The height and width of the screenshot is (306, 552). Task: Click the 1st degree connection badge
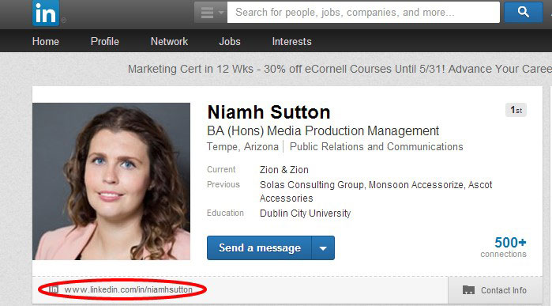pos(516,110)
